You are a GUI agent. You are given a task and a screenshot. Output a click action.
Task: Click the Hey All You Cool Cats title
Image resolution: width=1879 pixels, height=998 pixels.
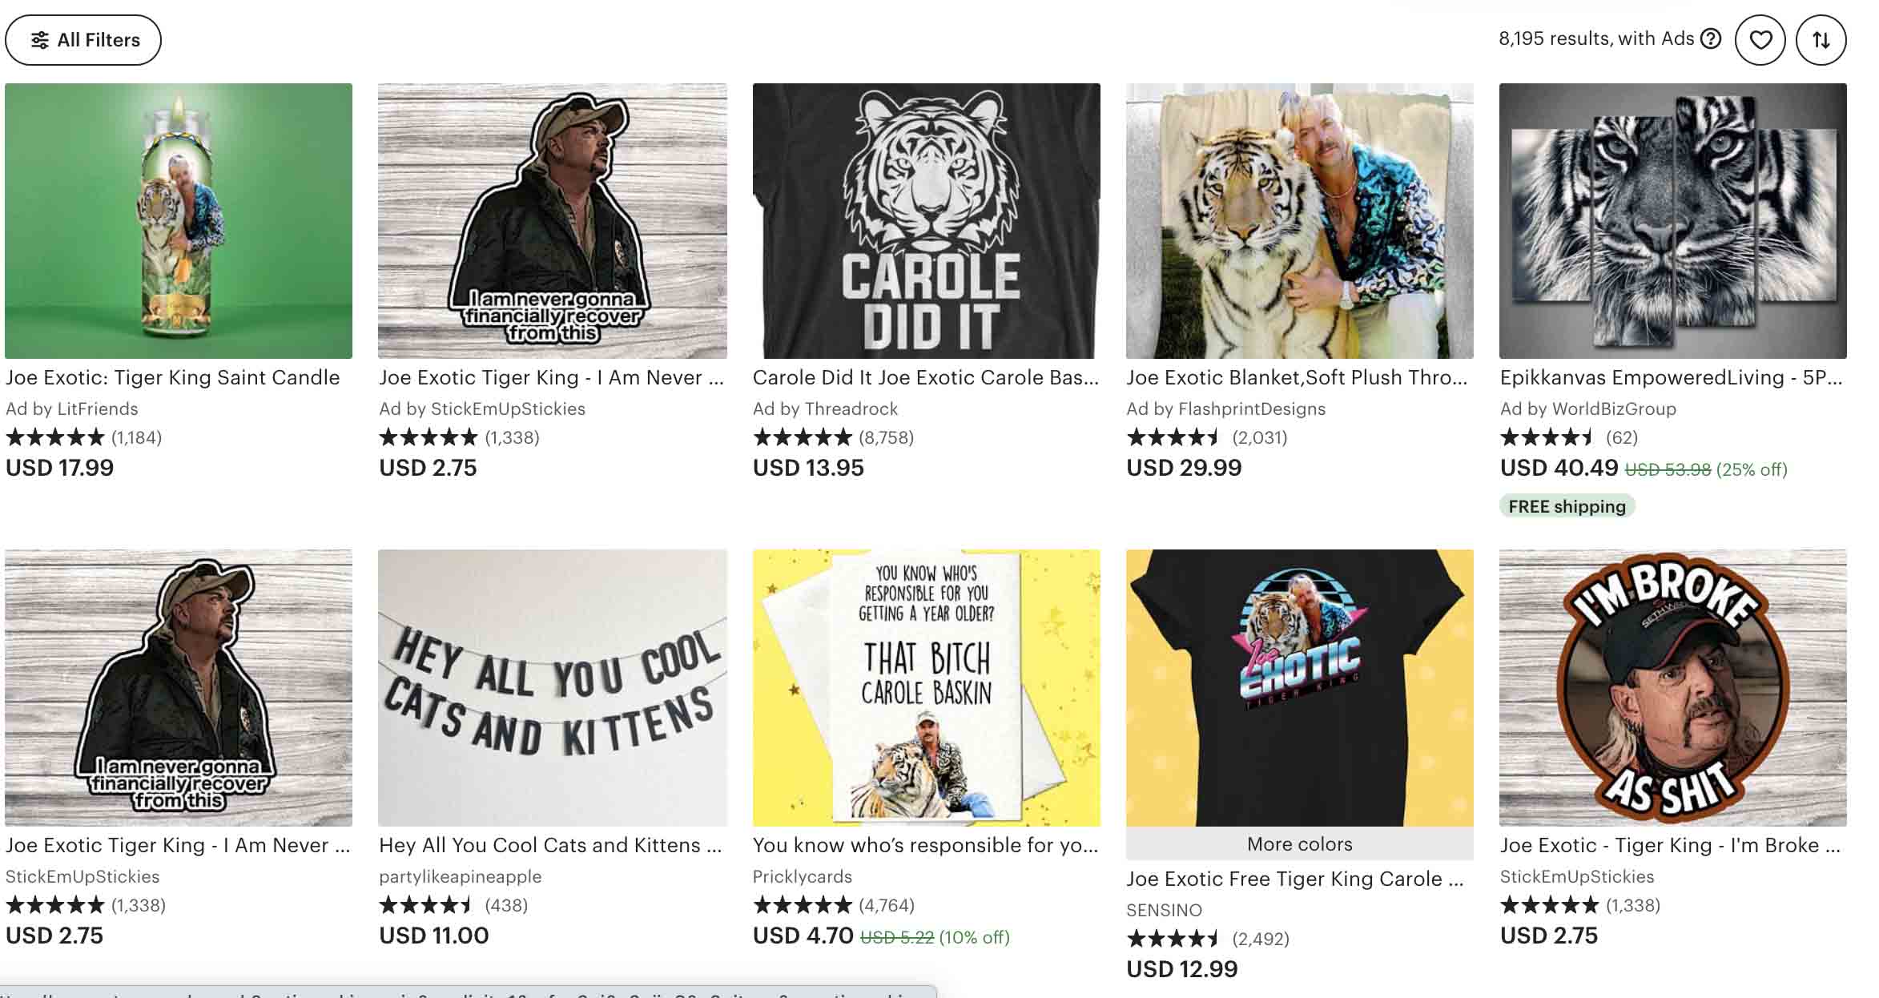[550, 846]
